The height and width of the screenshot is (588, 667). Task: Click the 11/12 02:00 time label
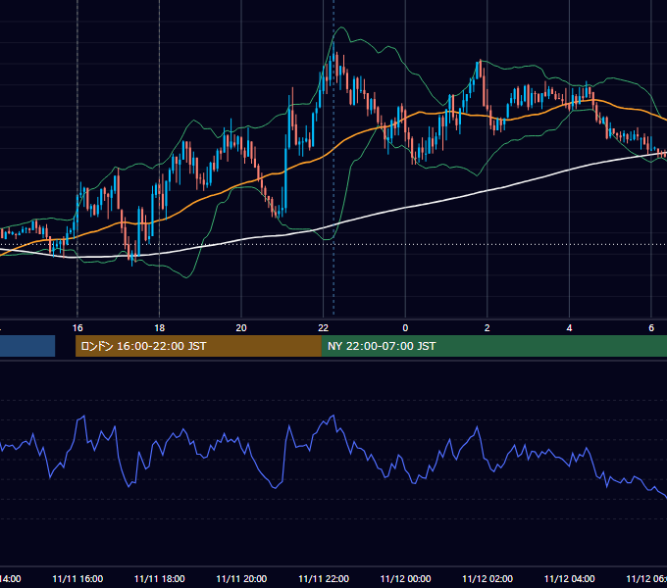point(487,579)
